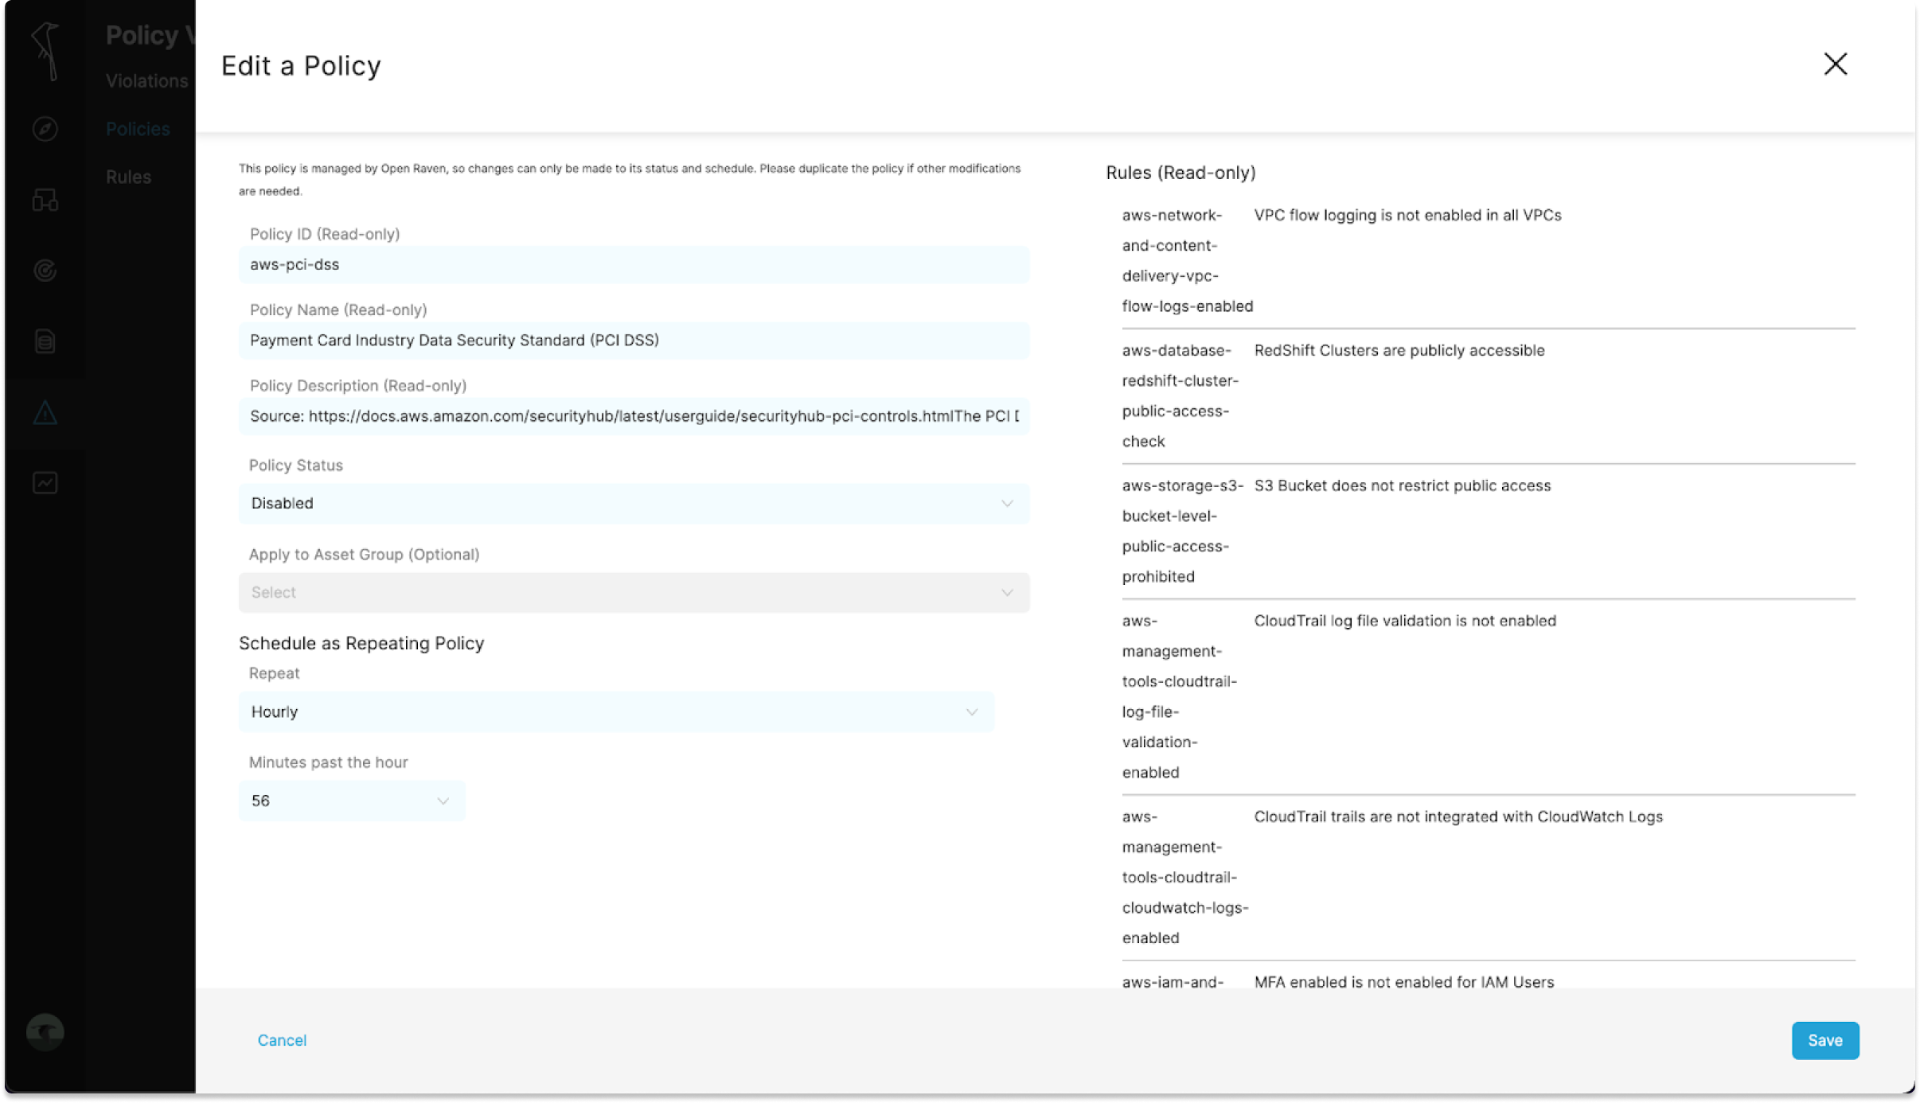Viewport: 1920px width, 1103px height.
Task: Click the Save button
Action: [1824, 1040]
